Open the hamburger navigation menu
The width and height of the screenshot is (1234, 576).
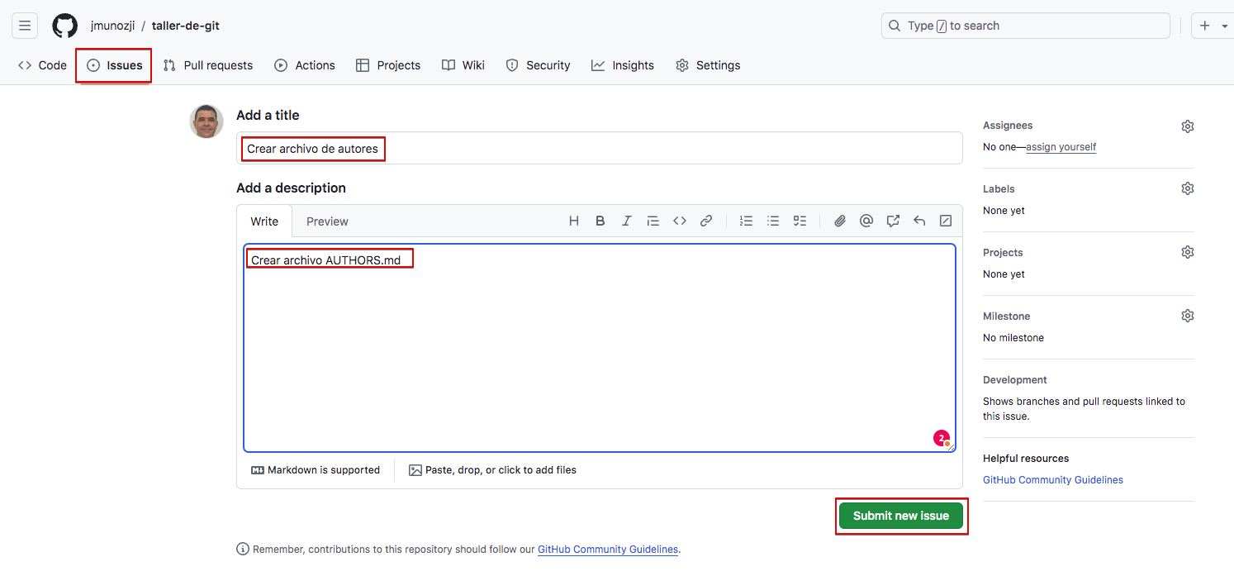coord(25,26)
